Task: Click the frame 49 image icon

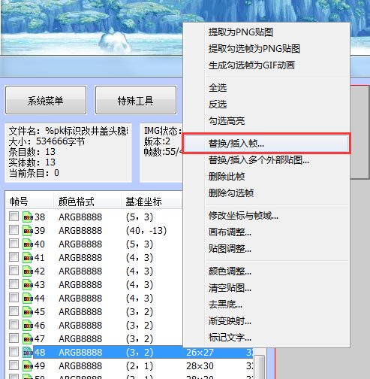Action: tap(28, 366)
